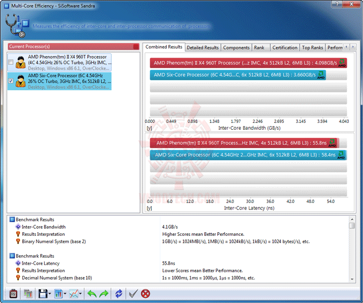Click the bar chart options icon
The width and height of the screenshot is (363, 303).
58,294
